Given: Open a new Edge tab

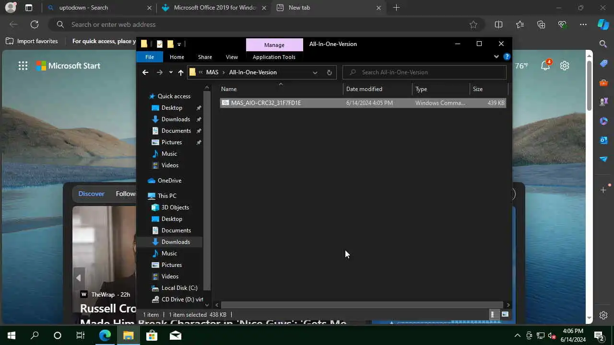Looking at the screenshot, I should 396,8.
